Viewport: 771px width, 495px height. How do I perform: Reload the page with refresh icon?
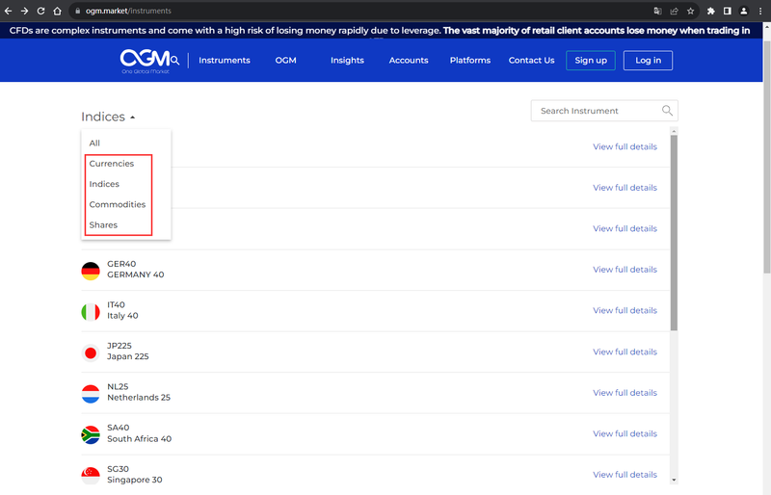point(40,11)
